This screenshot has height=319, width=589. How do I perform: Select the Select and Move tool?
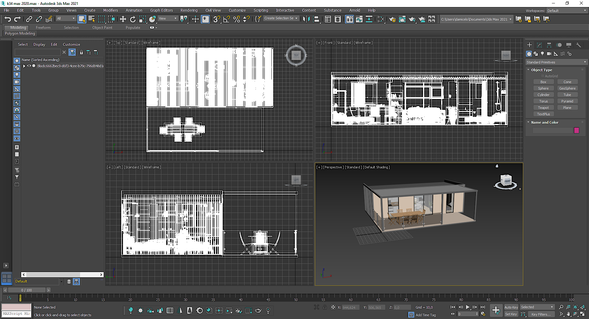click(123, 19)
